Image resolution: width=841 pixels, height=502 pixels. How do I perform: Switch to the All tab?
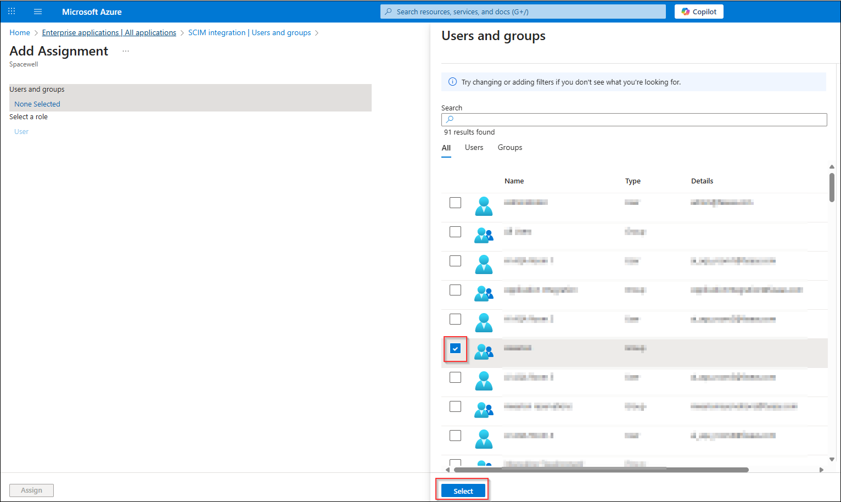(x=446, y=148)
